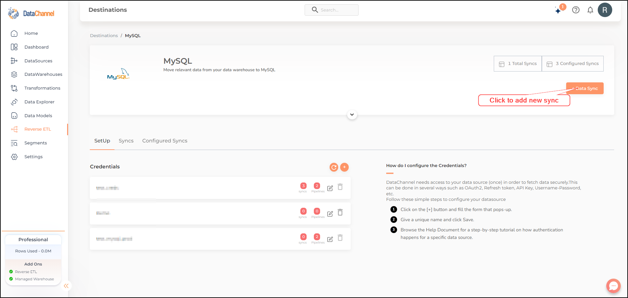Open the chat support bubble

point(614,286)
